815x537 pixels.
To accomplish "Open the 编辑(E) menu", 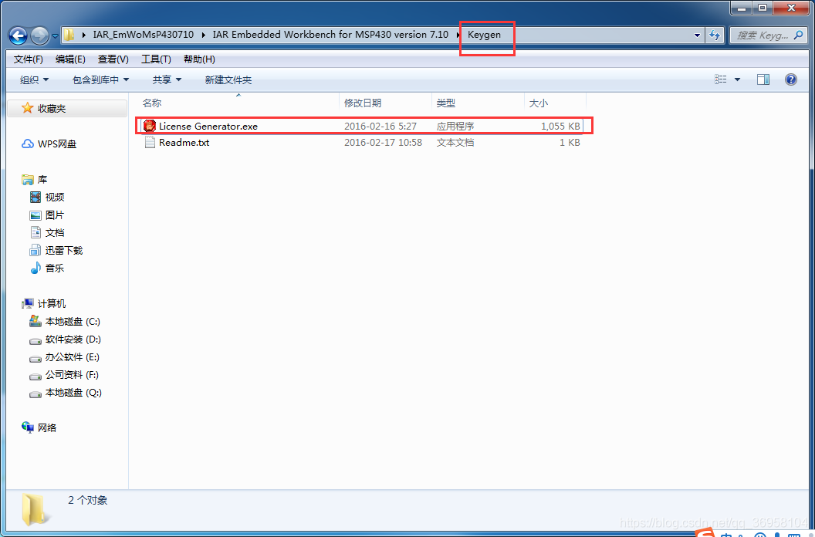I will (70, 59).
